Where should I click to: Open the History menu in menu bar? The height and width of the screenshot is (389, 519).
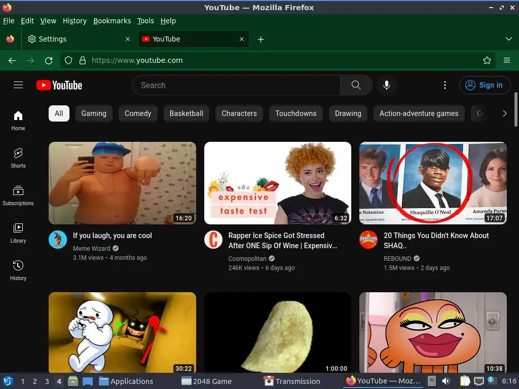75,21
